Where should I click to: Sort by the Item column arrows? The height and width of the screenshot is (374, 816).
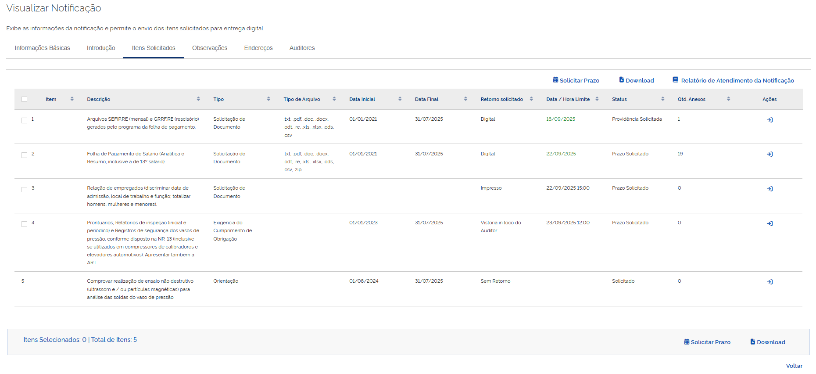72,99
